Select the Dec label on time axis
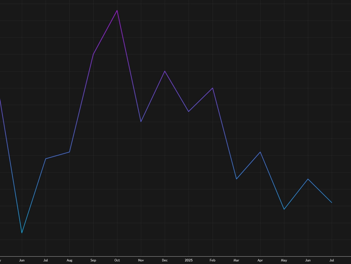This screenshot has width=351, height=264. [x=165, y=260]
